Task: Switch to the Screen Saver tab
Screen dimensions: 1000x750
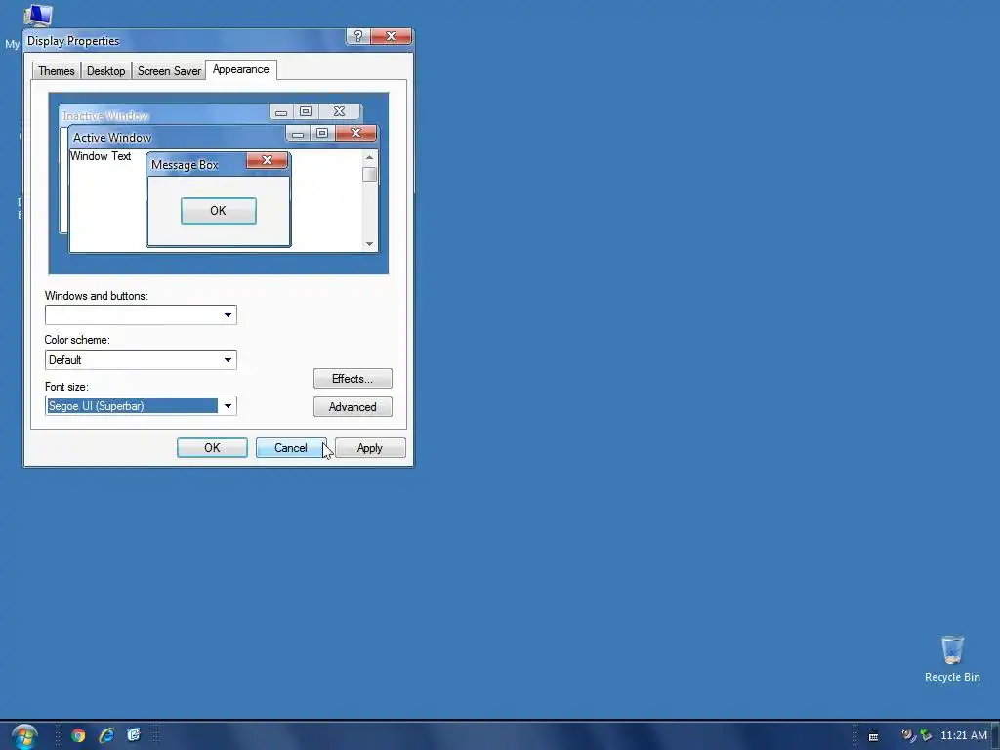Action: pyautogui.click(x=169, y=70)
